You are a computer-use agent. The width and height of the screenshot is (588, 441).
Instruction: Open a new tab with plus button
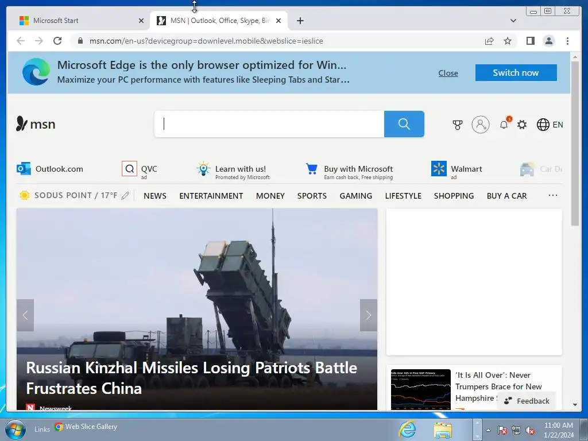point(300,21)
